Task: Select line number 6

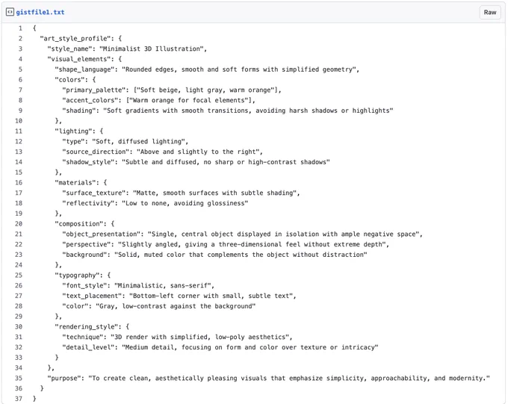Action: (x=20, y=80)
